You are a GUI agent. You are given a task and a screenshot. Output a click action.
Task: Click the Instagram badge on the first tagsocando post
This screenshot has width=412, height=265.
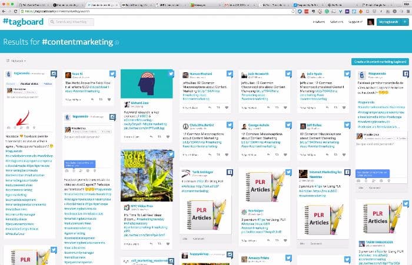[x=54, y=74]
